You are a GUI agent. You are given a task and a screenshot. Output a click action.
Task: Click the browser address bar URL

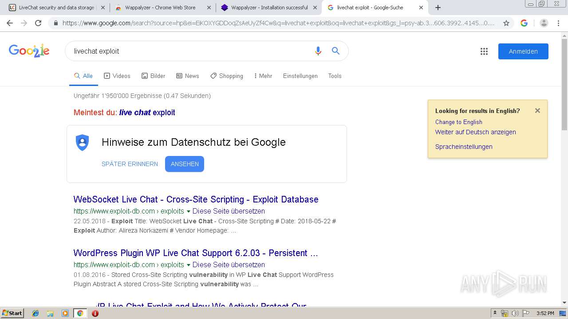[x=278, y=23]
